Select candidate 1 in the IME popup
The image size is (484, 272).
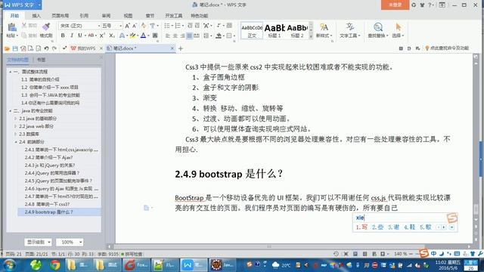click(361, 227)
